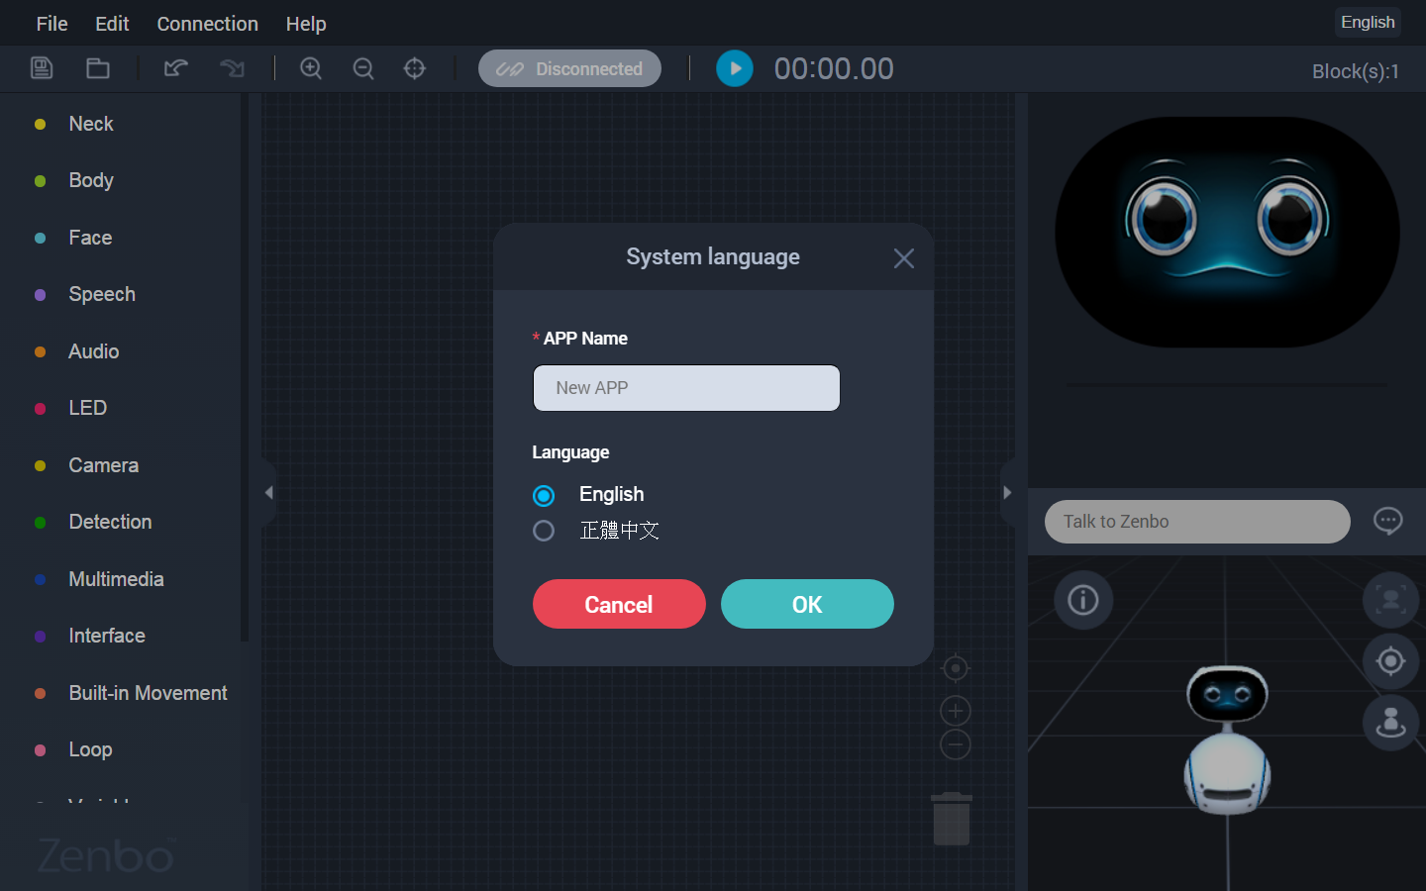Click the 00:00.00 timer display
Screen dimensions: 1426x891
coord(834,68)
